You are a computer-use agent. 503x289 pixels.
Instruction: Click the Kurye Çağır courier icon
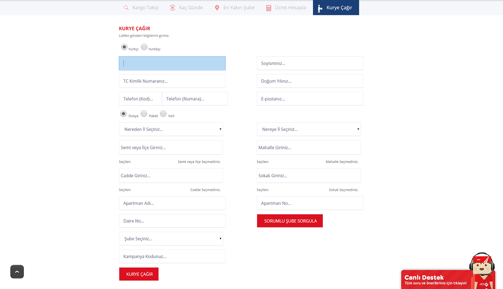tap(320, 8)
